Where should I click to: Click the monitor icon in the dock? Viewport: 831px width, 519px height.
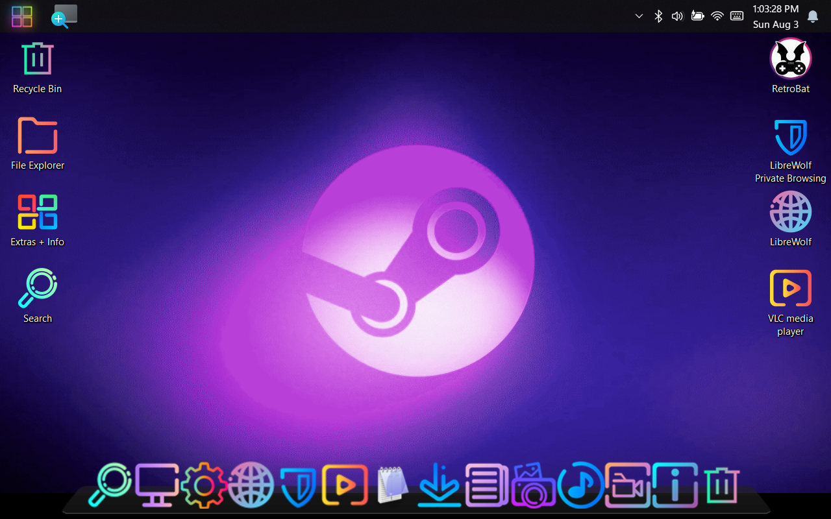[156, 485]
